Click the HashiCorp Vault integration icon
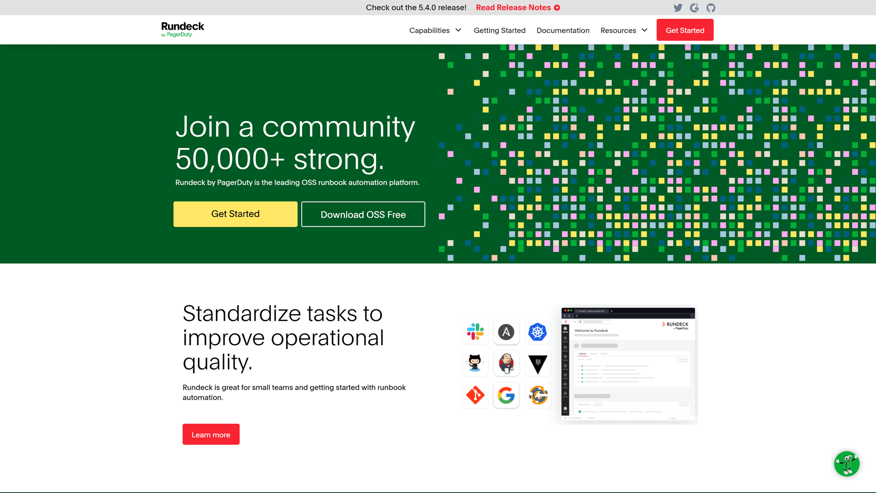The image size is (876, 493). [537, 363]
